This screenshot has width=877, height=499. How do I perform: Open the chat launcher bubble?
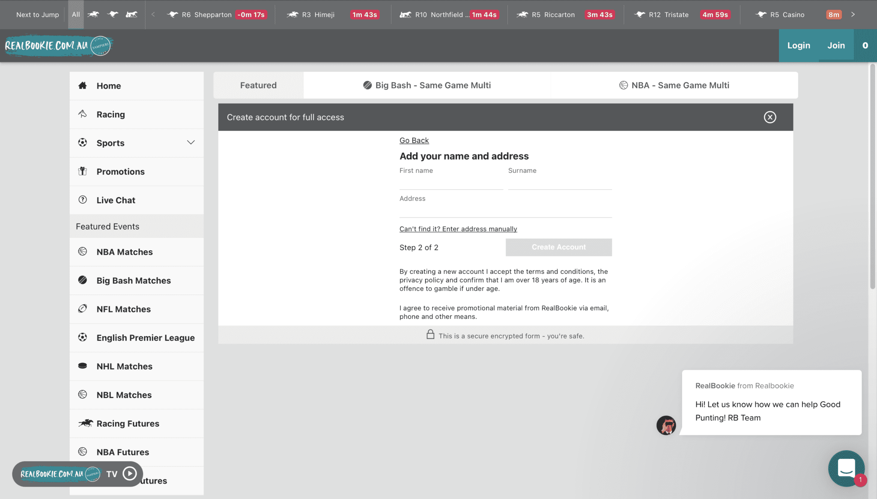[846, 468]
